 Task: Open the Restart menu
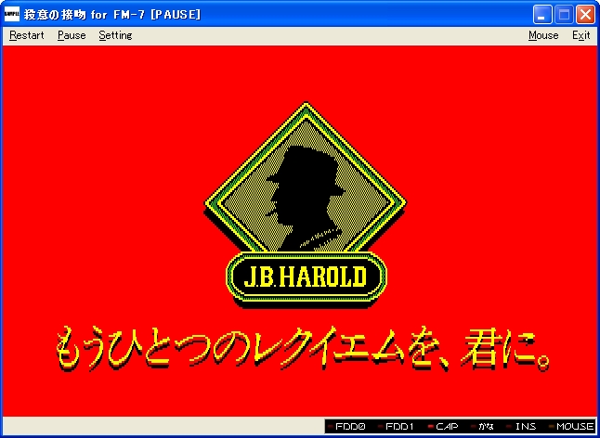click(26, 35)
